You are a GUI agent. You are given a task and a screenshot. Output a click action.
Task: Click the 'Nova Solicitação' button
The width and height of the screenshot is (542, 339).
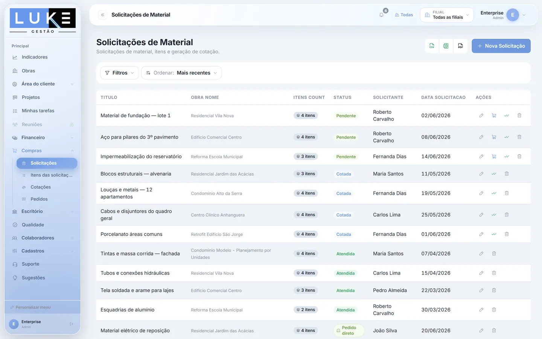click(501, 46)
